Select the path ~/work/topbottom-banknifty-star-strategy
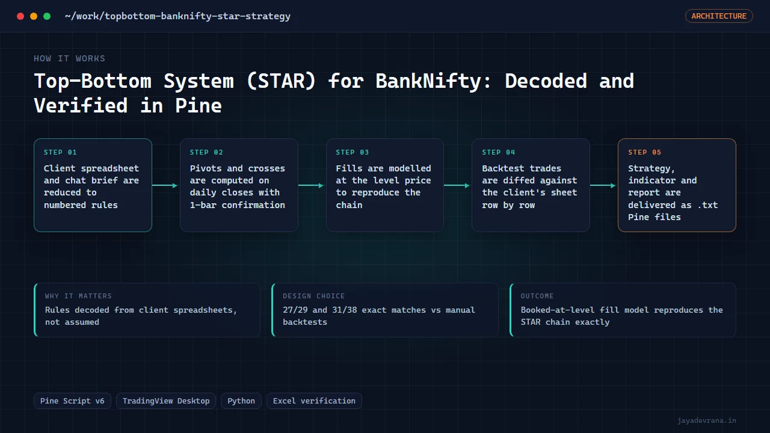This screenshot has height=433, width=770. [x=177, y=16]
